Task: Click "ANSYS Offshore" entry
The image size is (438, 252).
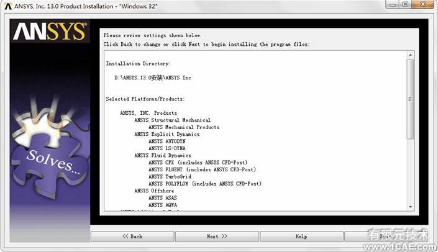Action: [154, 191]
